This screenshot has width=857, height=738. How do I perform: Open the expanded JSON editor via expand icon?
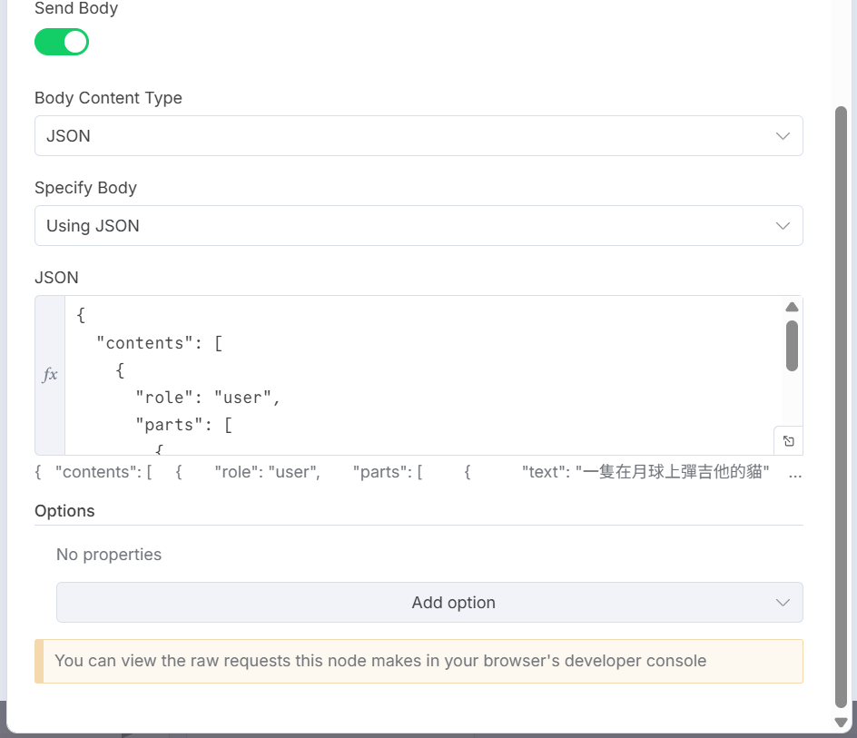tap(788, 440)
